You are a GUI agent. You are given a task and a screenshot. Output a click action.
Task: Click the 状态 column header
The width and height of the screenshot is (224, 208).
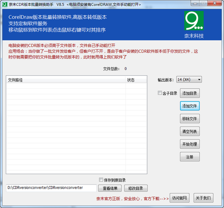coord(136,80)
